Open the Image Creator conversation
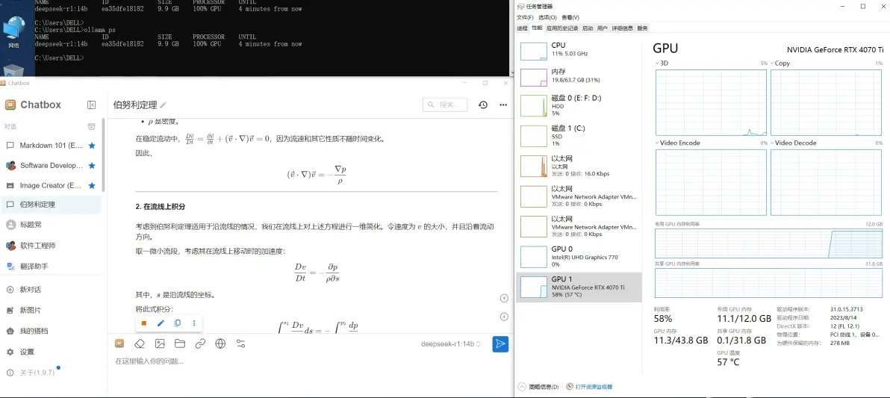Screen dimensions: 890x398 click(x=51, y=186)
